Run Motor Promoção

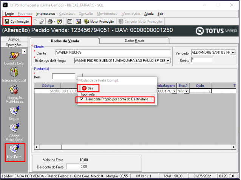point(99,22)
